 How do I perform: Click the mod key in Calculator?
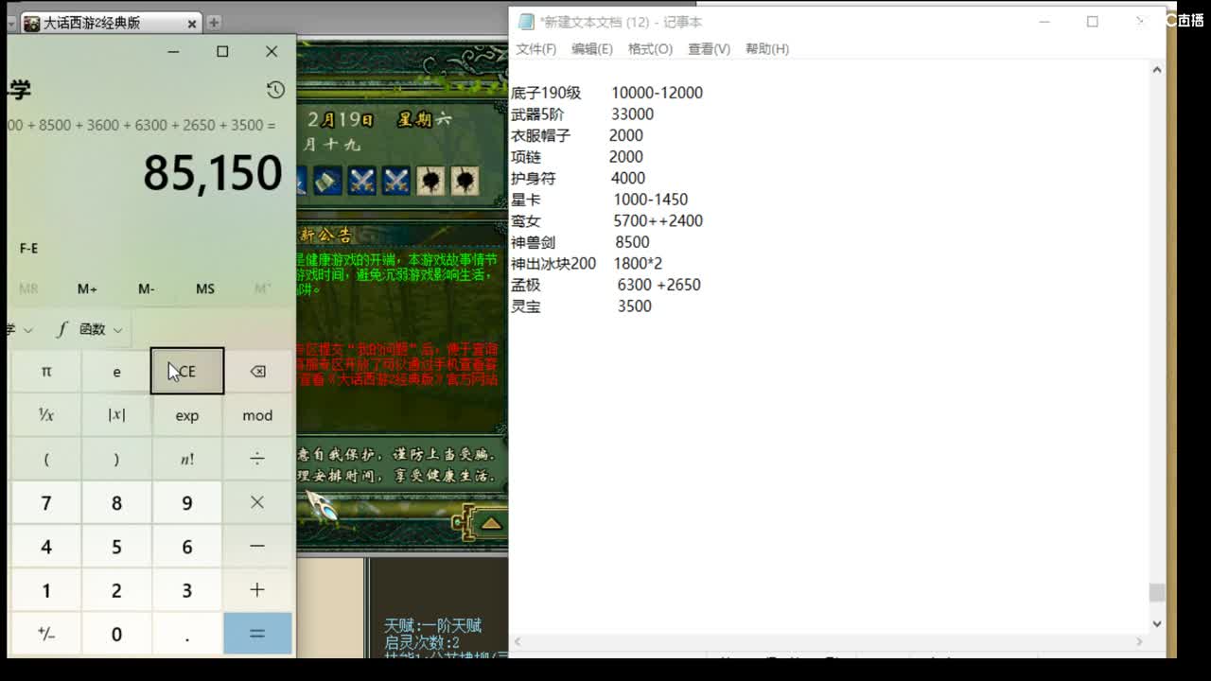tap(257, 415)
